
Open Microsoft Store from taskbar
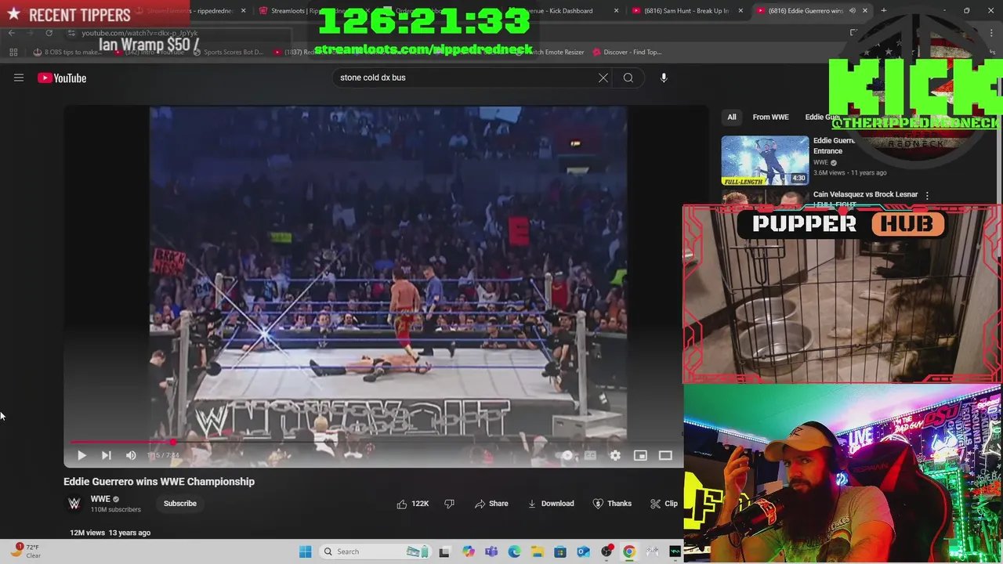coord(560,551)
